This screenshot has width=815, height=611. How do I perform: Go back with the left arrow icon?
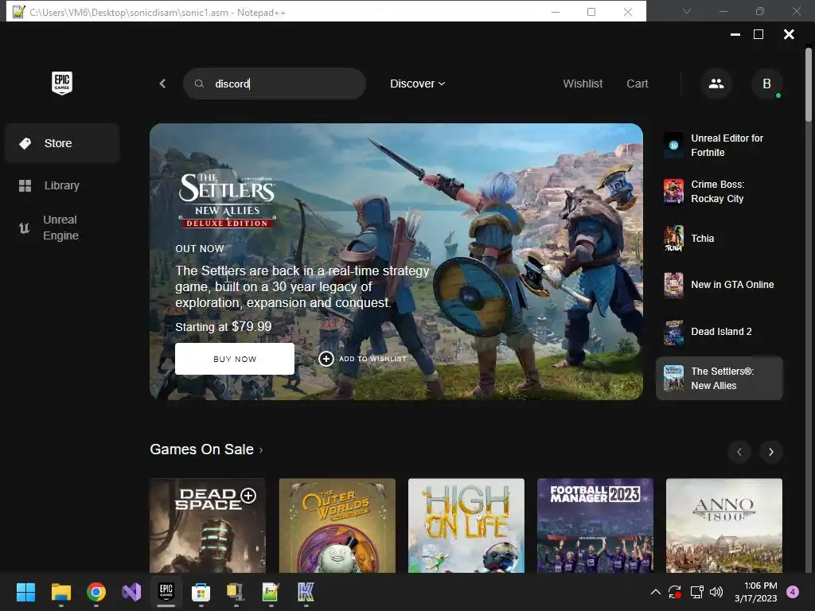(162, 84)
